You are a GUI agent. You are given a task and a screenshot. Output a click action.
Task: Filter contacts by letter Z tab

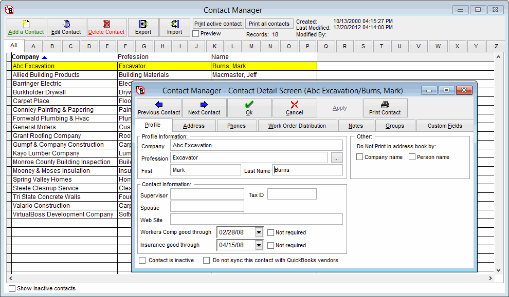click(x=496, y=46)
